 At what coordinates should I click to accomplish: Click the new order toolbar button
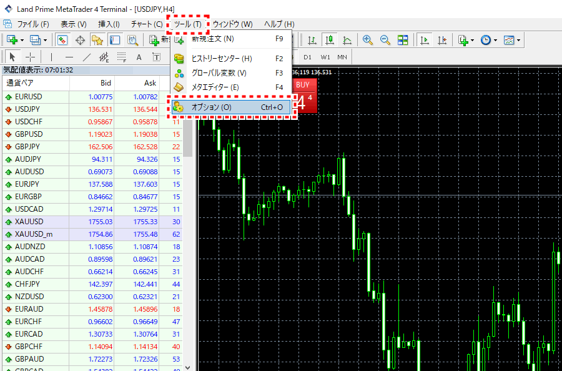click(159, 40)
